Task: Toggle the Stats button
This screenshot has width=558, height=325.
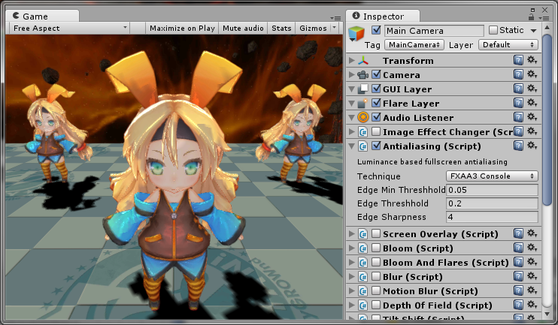Action: point(281,28)
